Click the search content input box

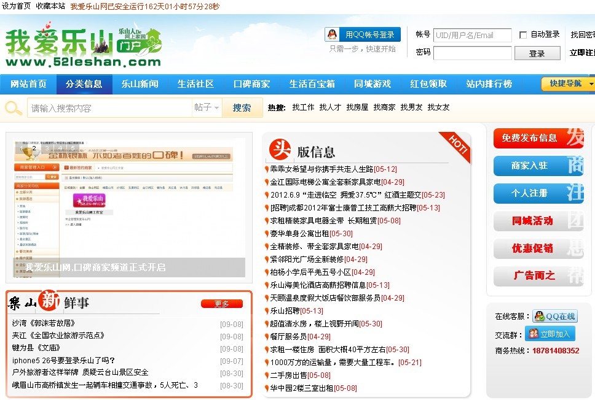(x=110, y=108)
